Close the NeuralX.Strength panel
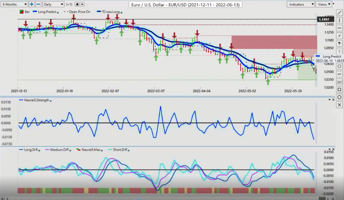This screenshot has height=200, width=344. pyautogui.click(x=333, y=100)
